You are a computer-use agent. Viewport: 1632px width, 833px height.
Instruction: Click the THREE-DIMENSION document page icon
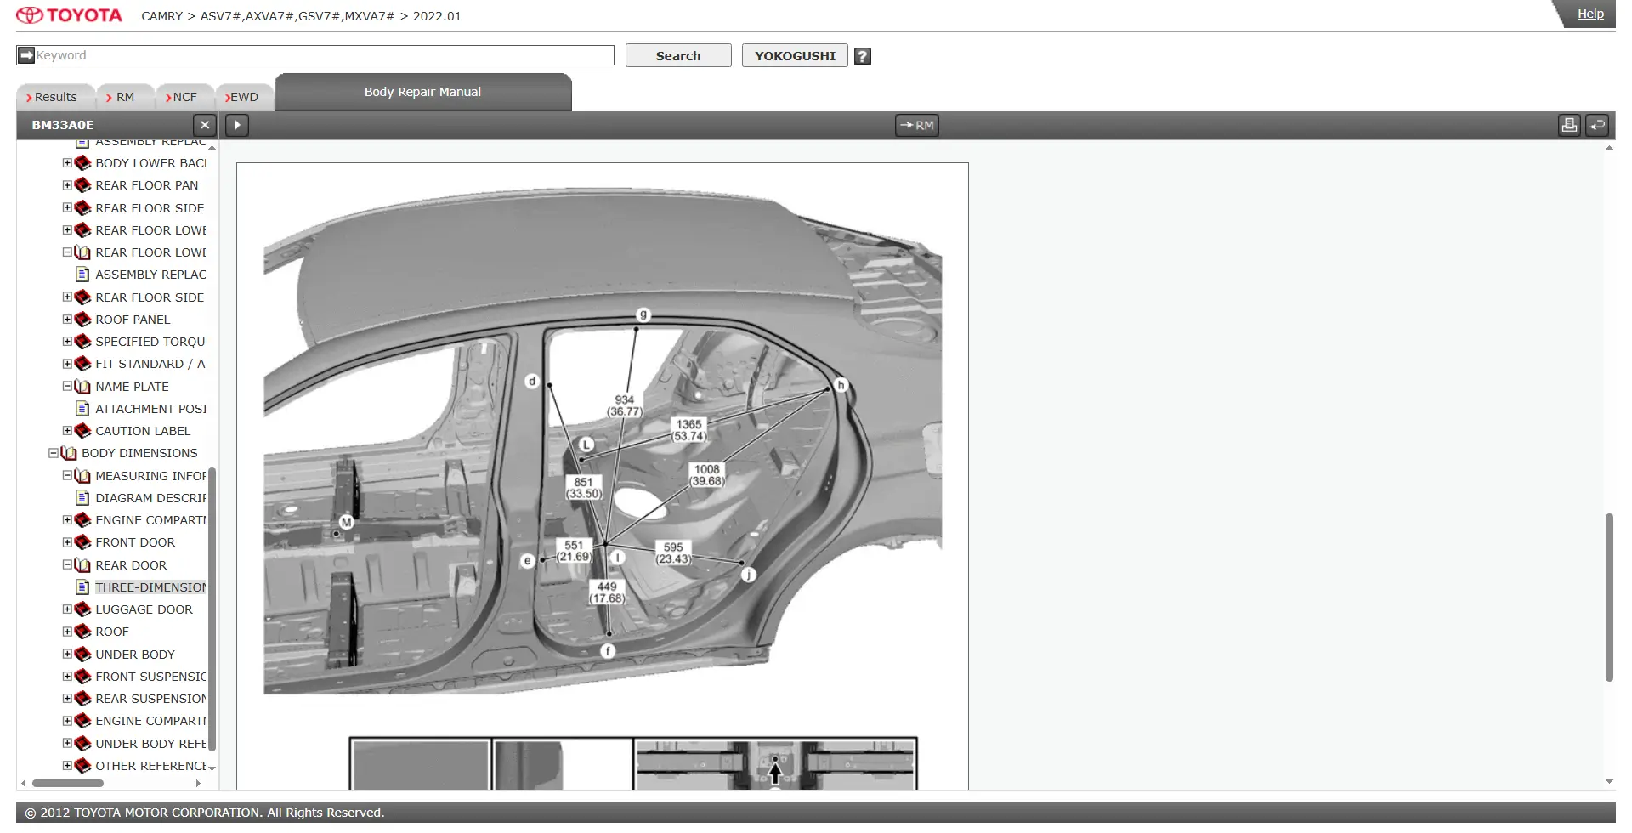[82, 587]
